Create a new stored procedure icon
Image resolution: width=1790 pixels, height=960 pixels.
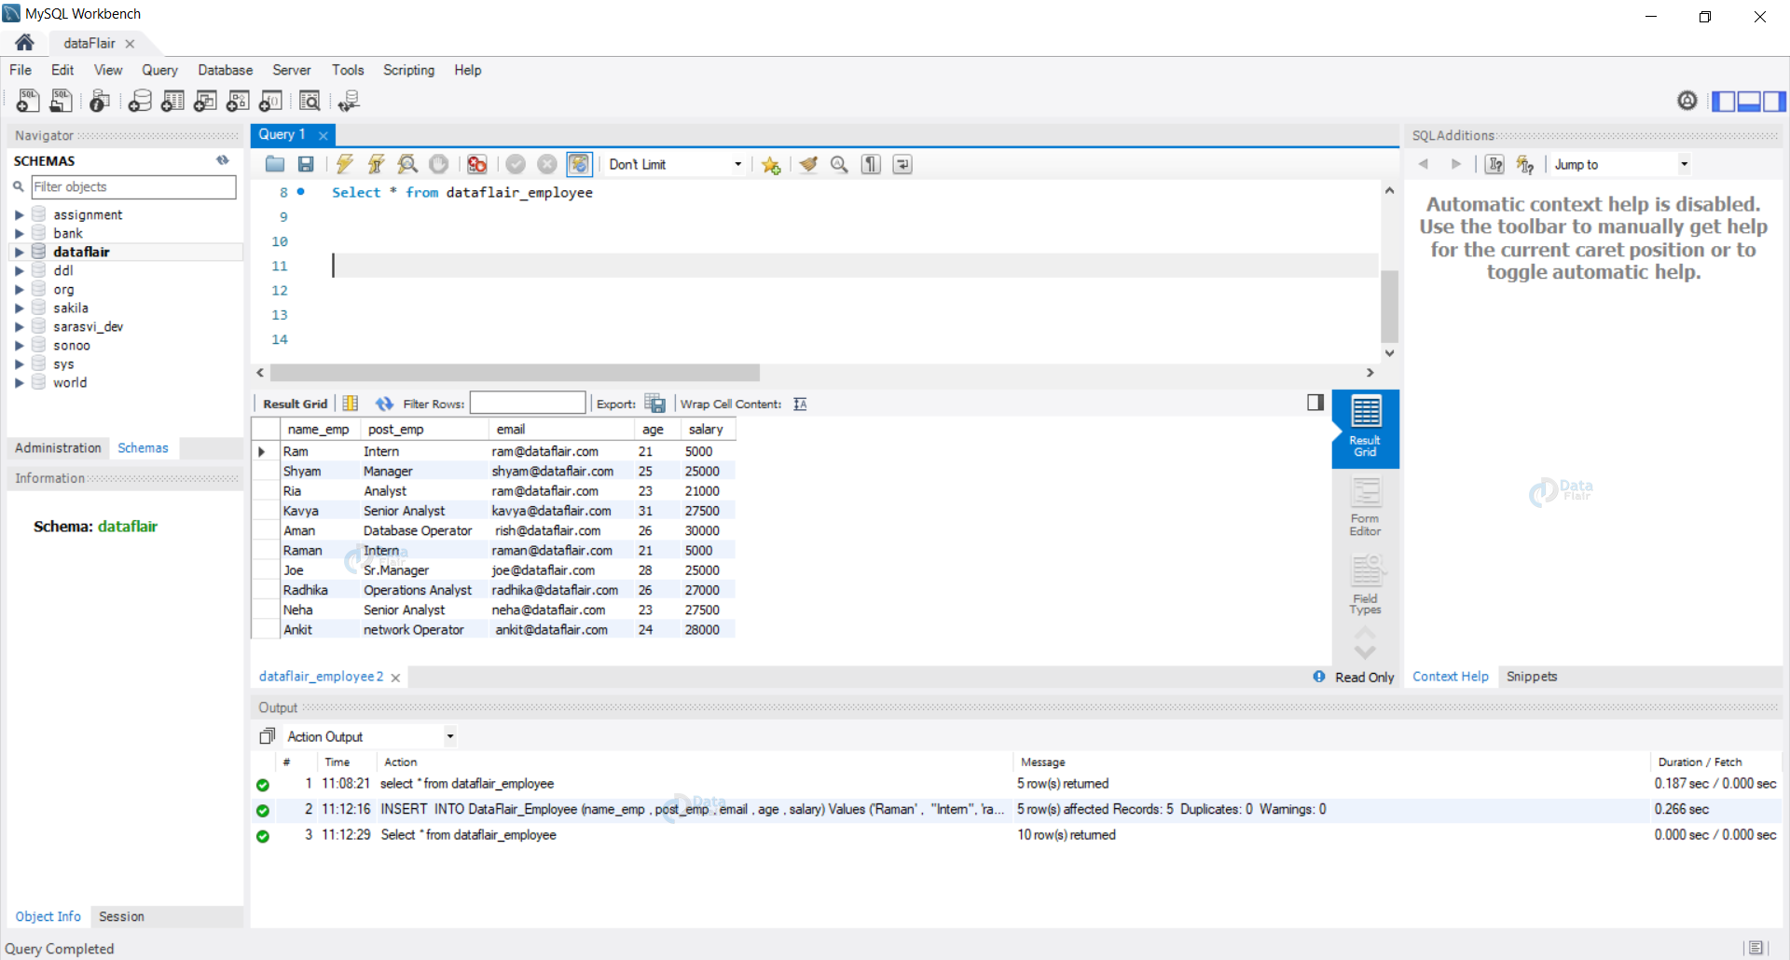(x=238, y=101)
